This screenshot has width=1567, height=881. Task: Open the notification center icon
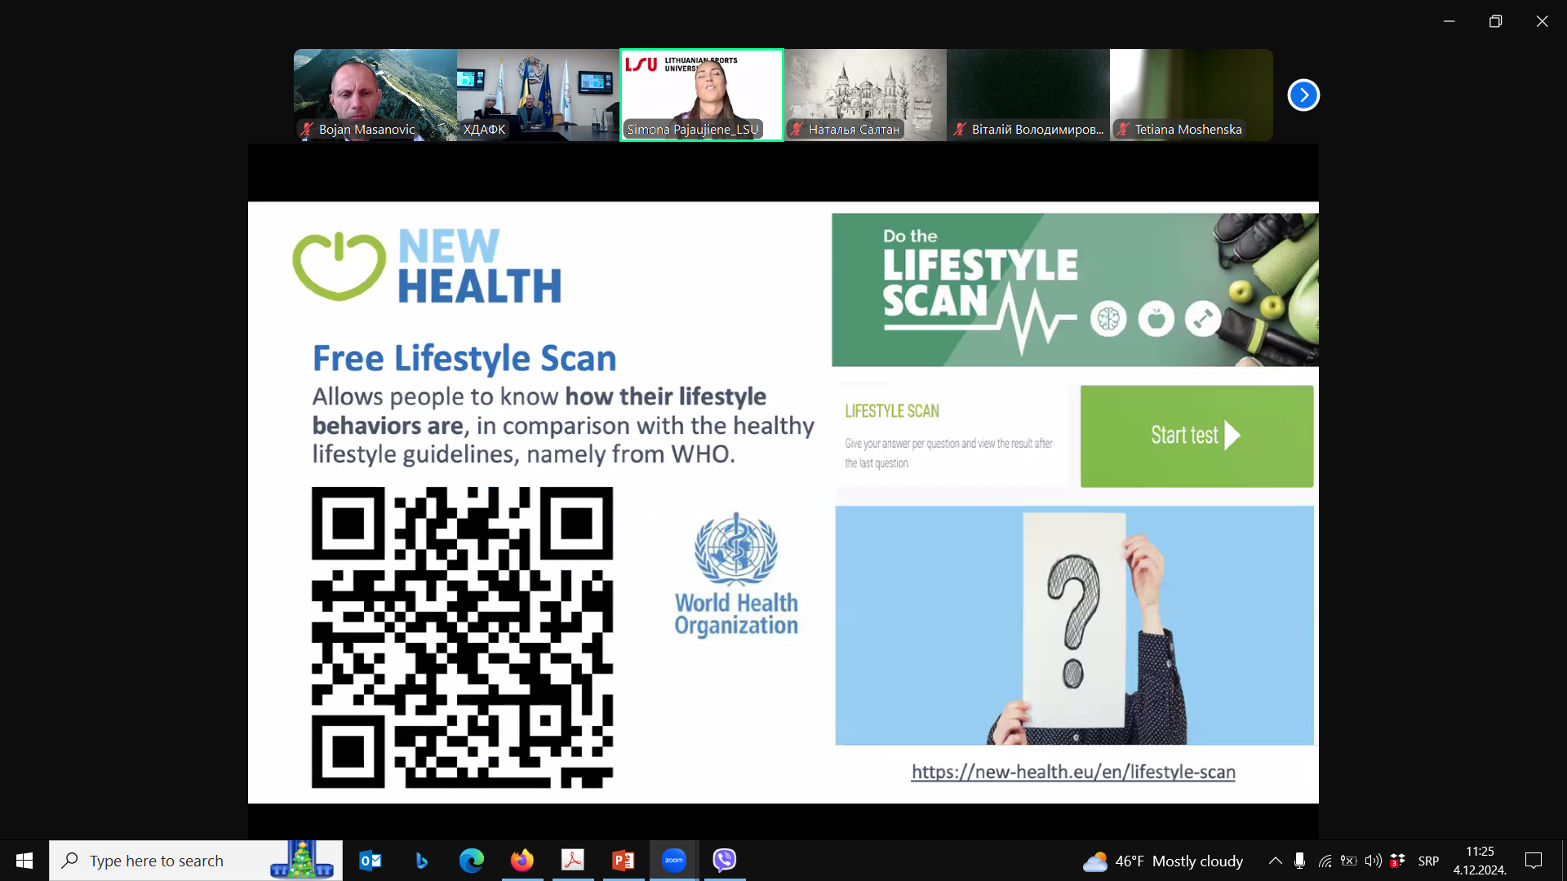pyautogui.click(x=1534, y=861)
